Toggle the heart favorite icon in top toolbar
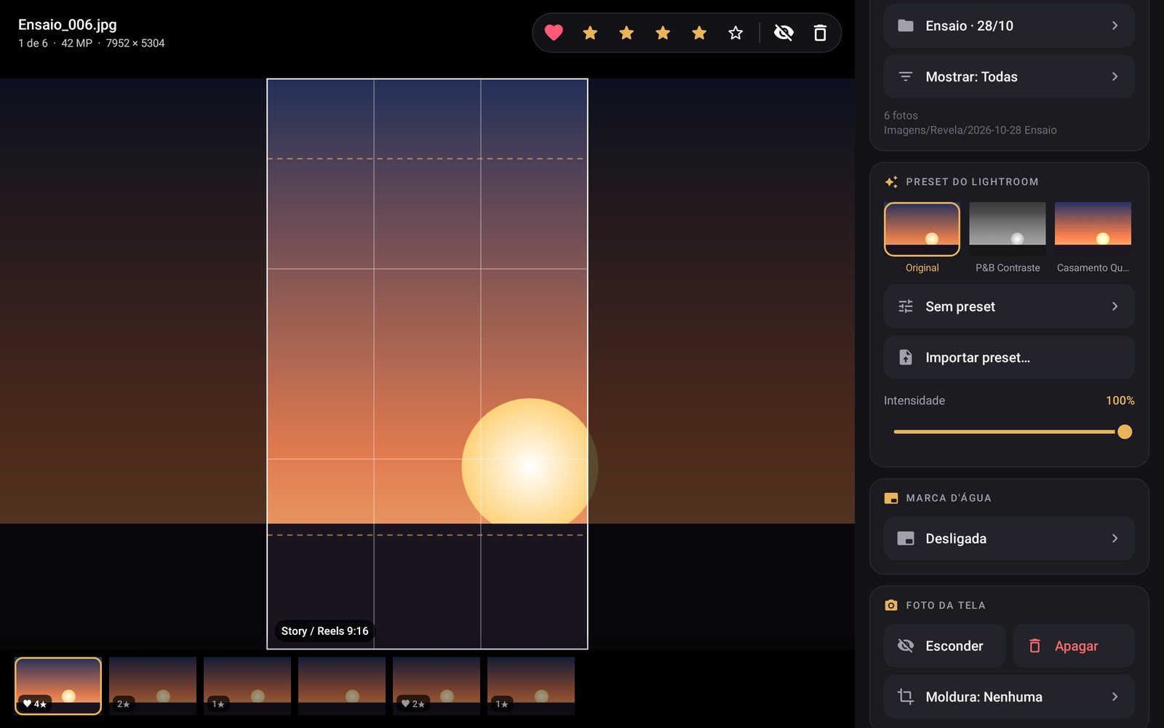 tap(554, 33)
